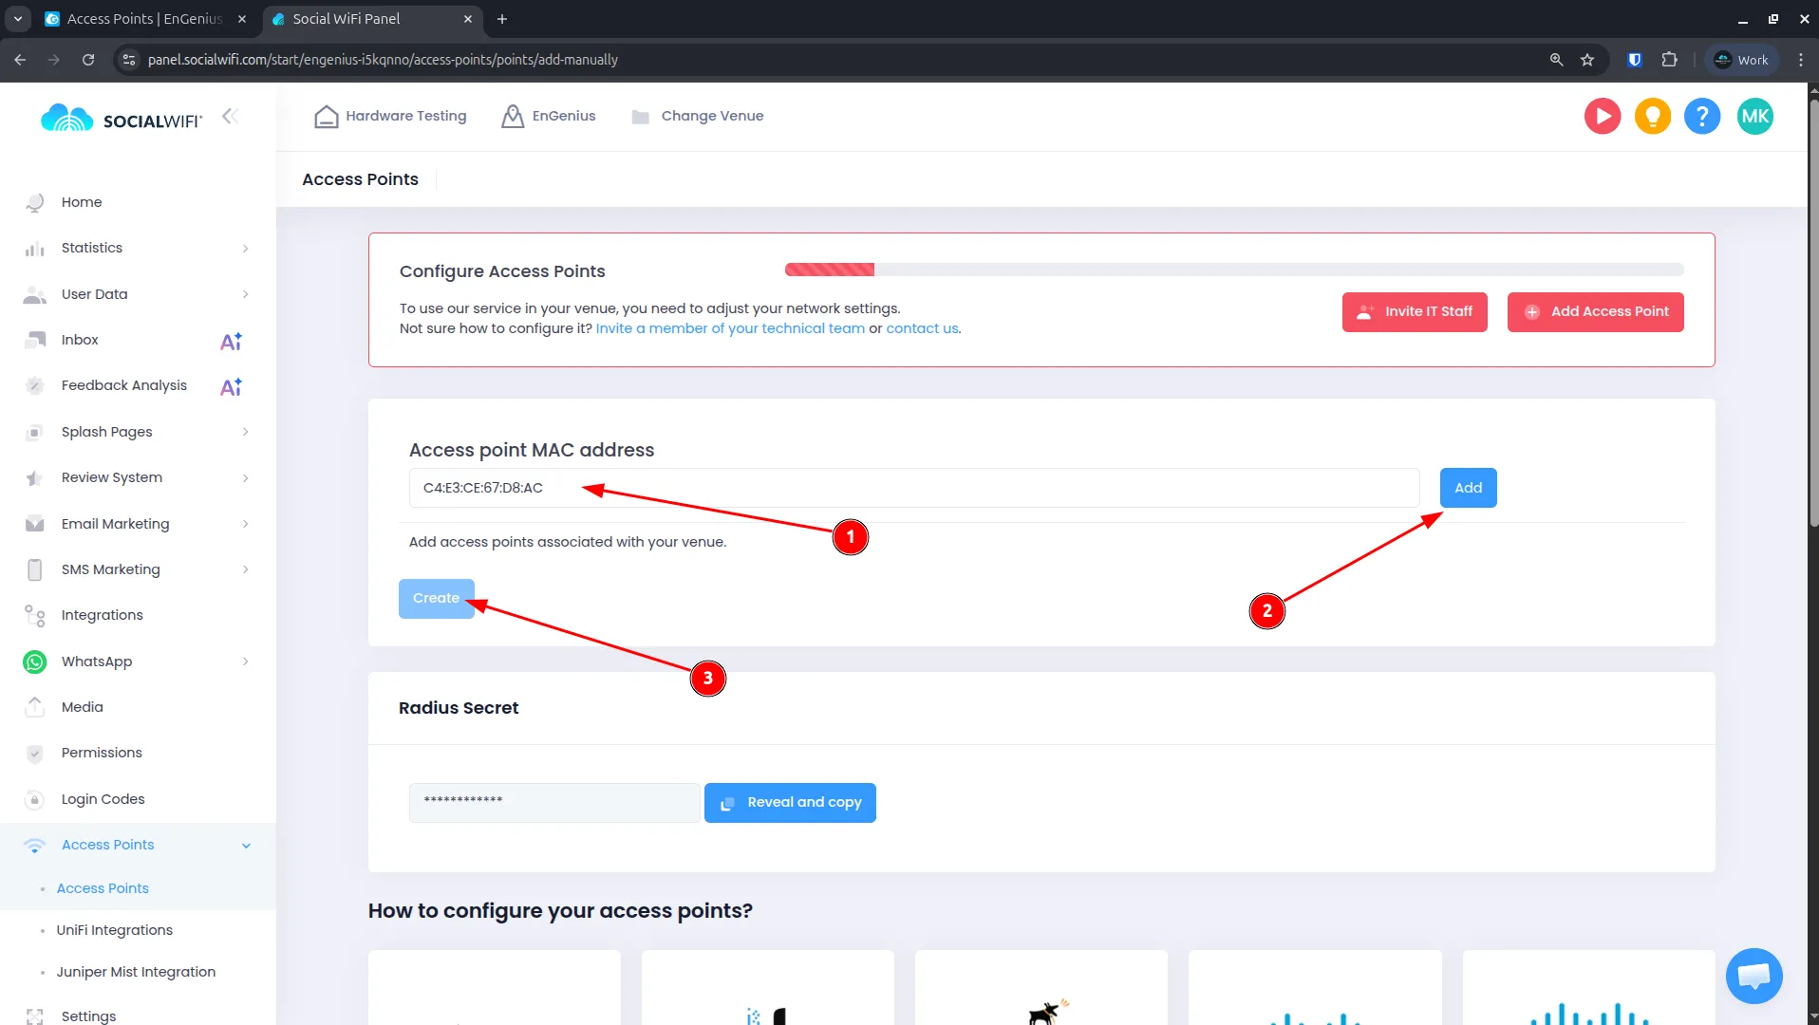Open the blue question mark help icon
Viewport: 1819px width, 1025px height.
click(1701, 117)
